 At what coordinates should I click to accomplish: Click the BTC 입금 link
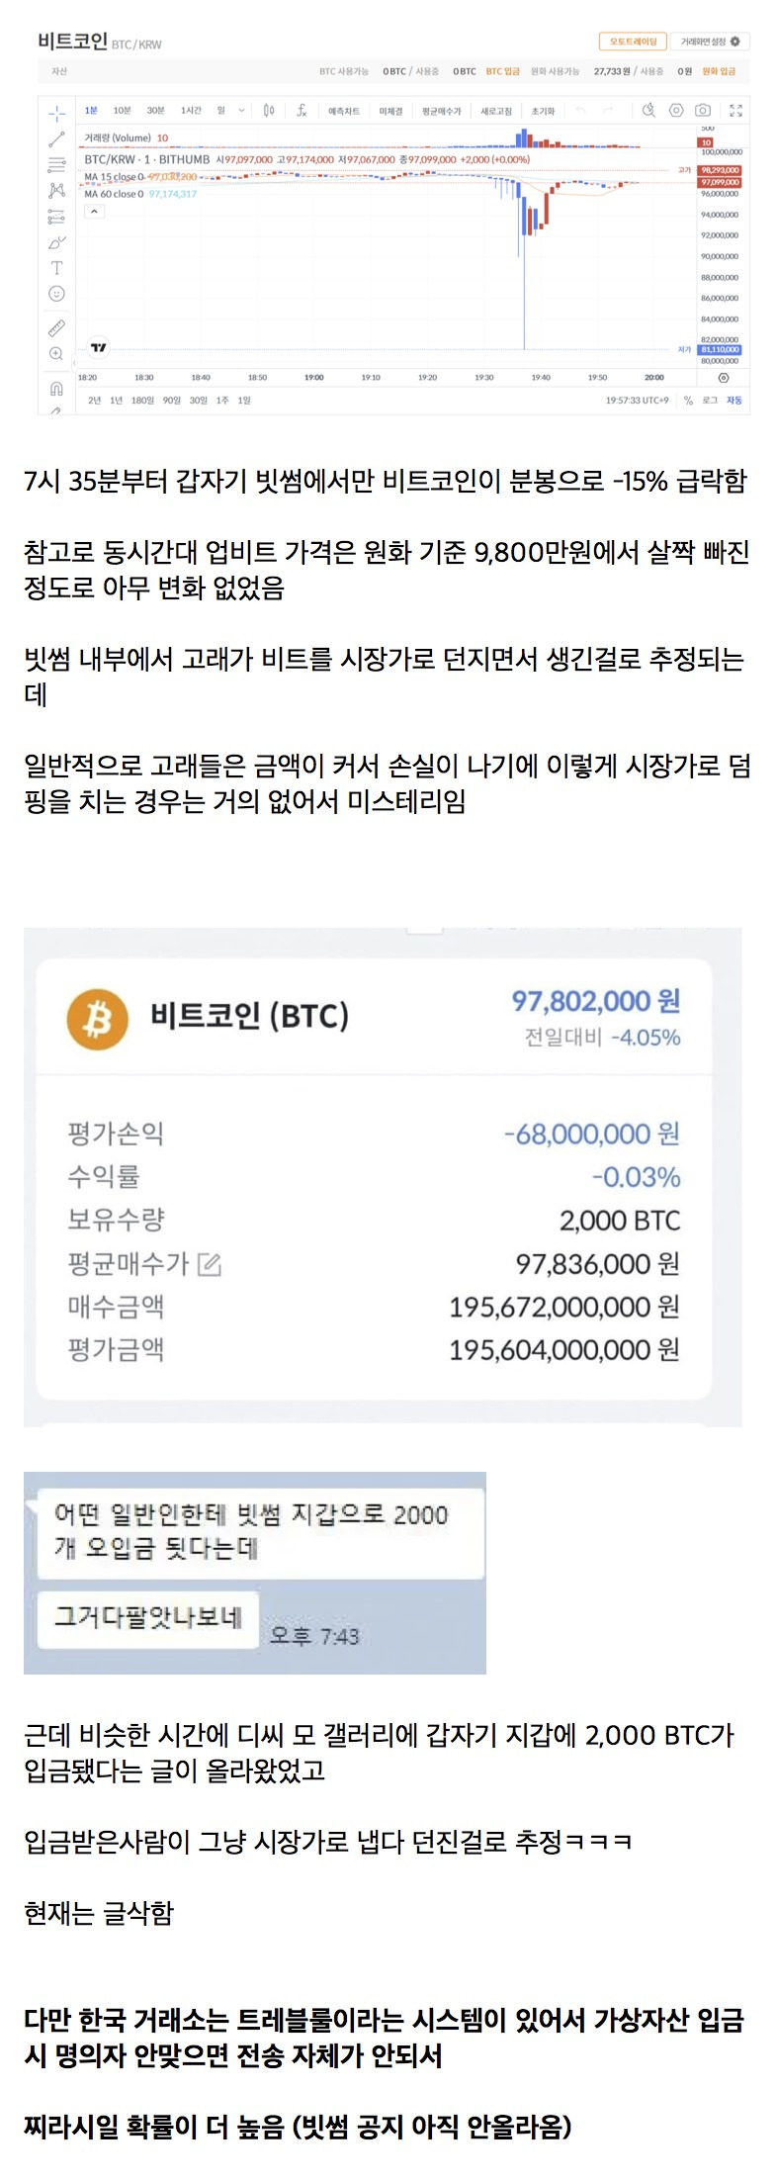pos(502,72)
